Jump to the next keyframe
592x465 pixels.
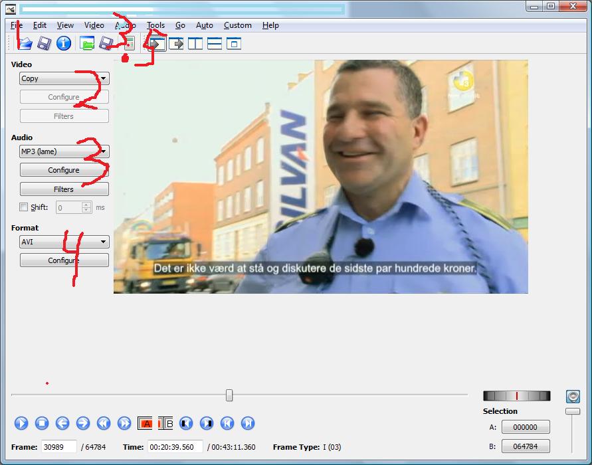point(124,423)
